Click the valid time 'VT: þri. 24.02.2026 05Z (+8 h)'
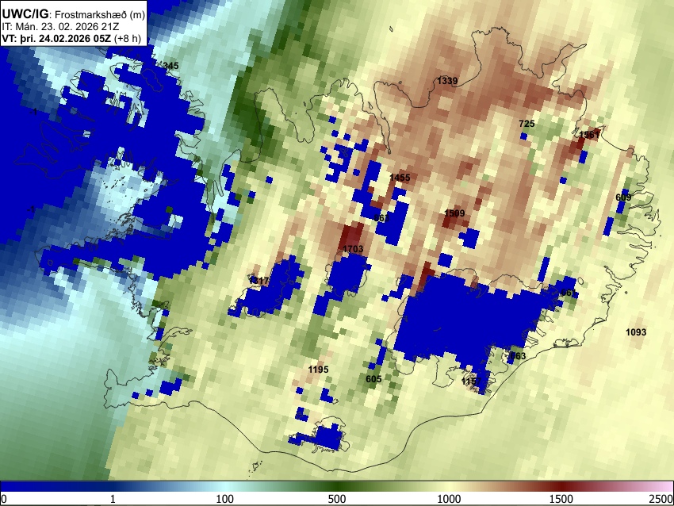This screenshot has height=506, width=674. point(71,38)
